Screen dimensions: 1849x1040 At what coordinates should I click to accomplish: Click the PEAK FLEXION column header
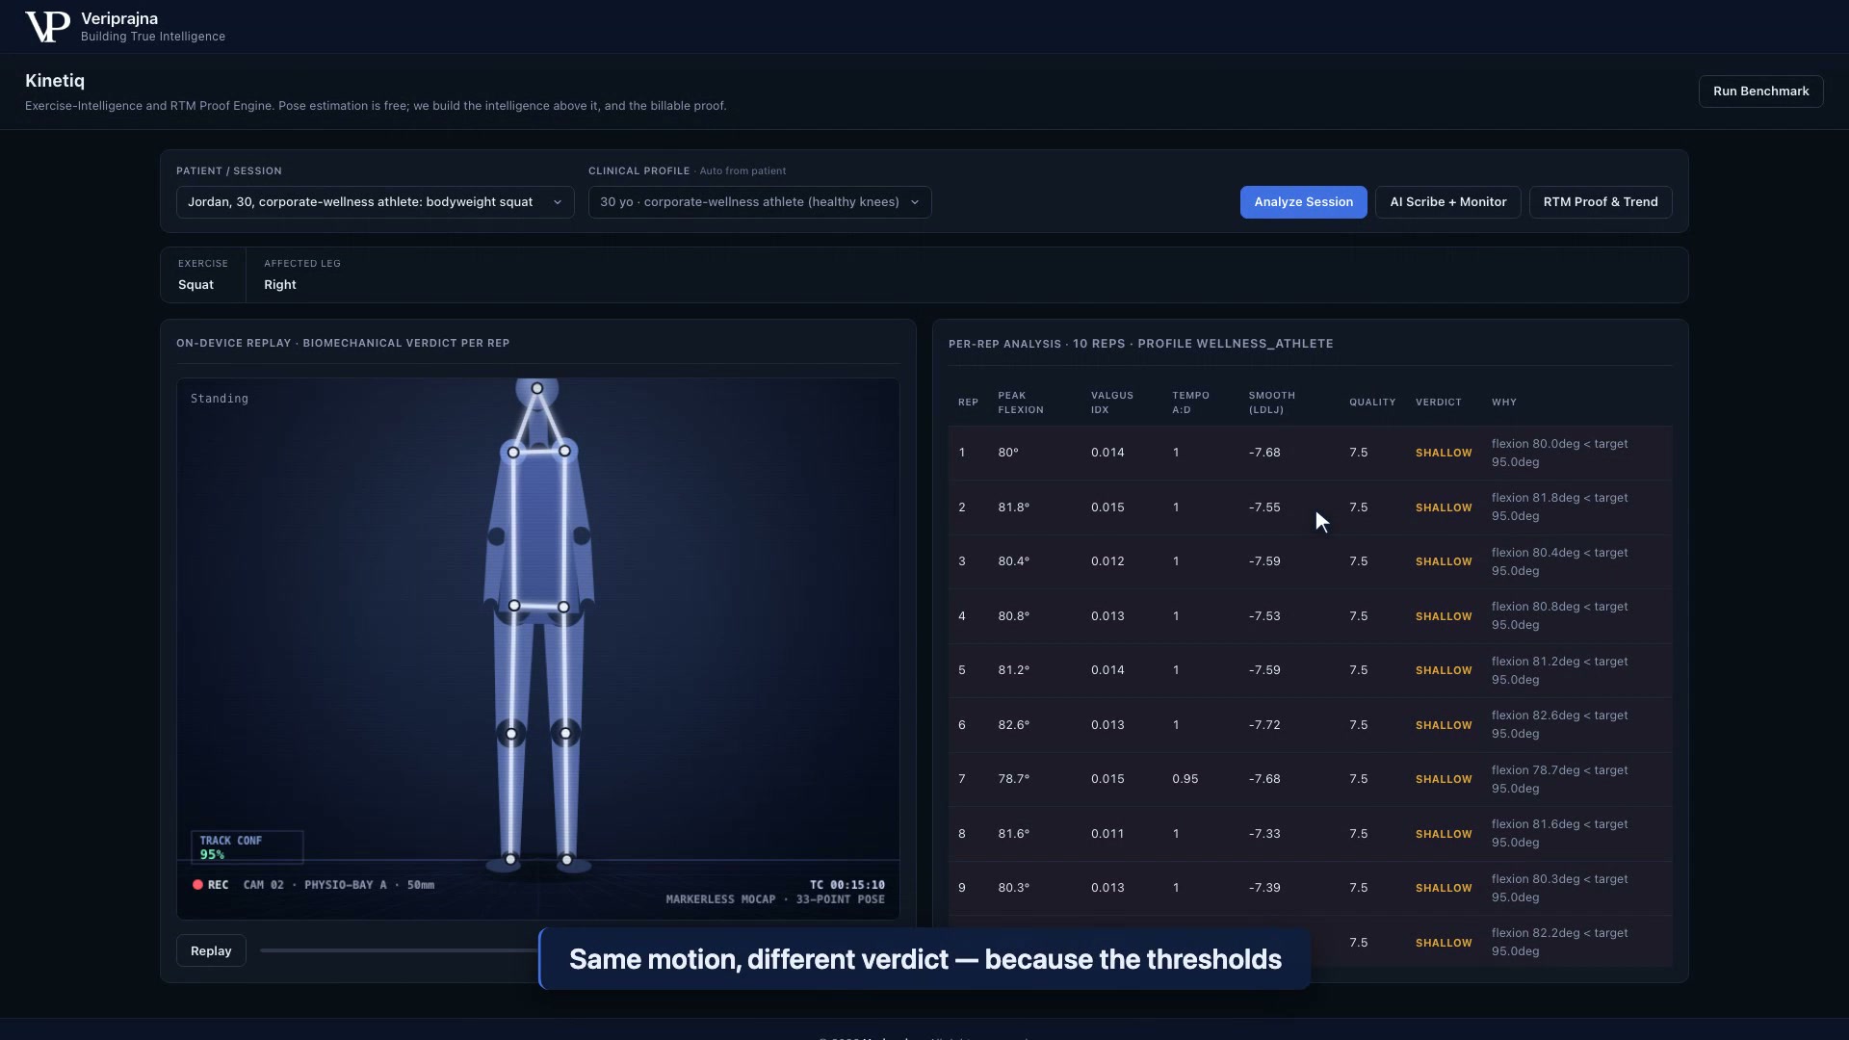coord(1021,403)
